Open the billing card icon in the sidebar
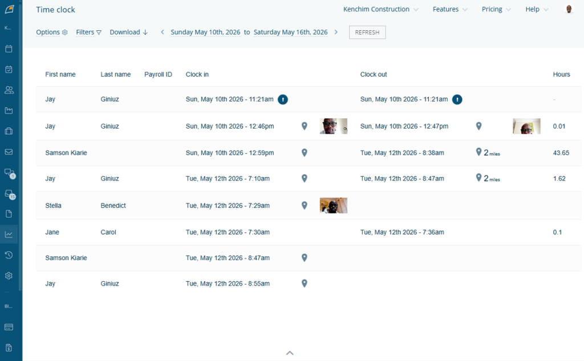Screen dimensions: 584x361 9,327
